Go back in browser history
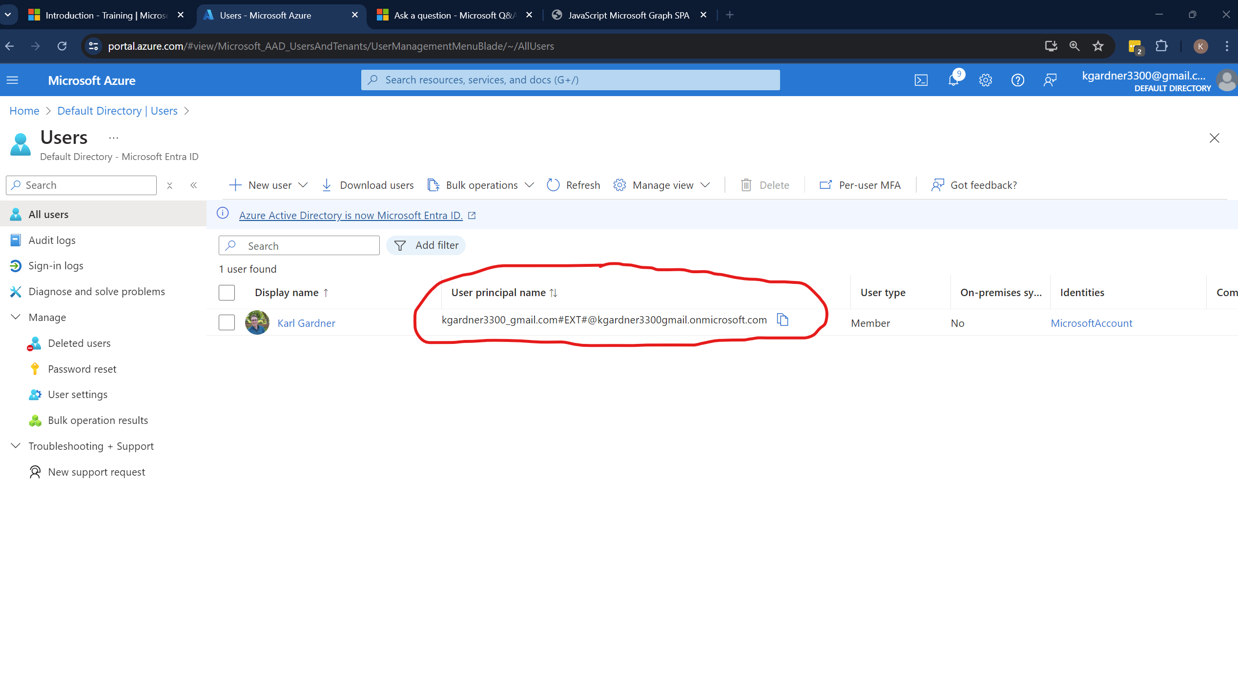This screenshot has height=681, width=1238. point(10,46)
